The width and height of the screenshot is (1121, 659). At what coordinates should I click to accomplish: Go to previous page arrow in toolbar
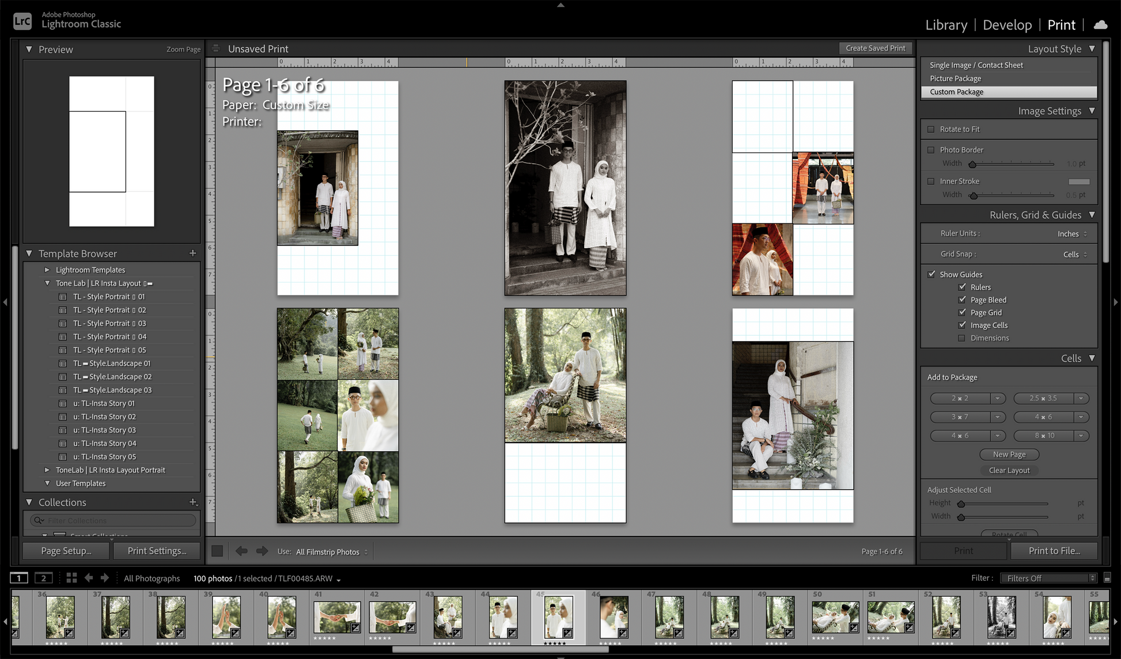241,551
